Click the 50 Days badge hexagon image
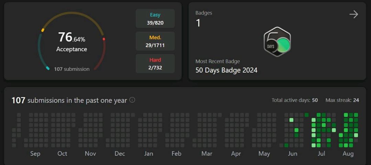Viewport: 371px width, 165px height. click(277, 42)
